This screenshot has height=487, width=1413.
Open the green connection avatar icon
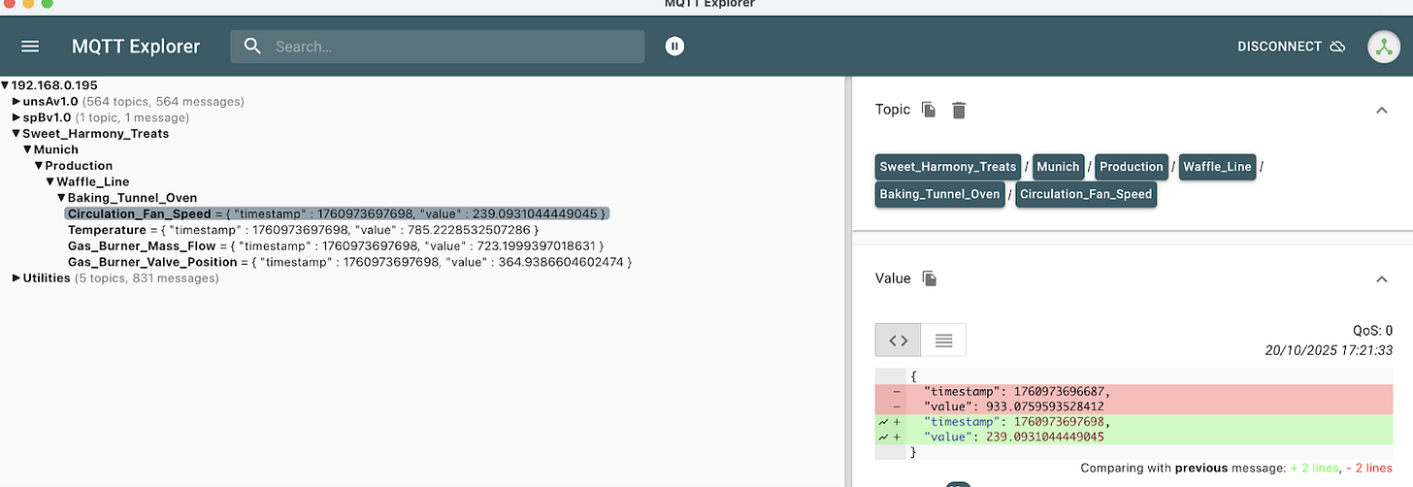click(x=1384, y=47)
